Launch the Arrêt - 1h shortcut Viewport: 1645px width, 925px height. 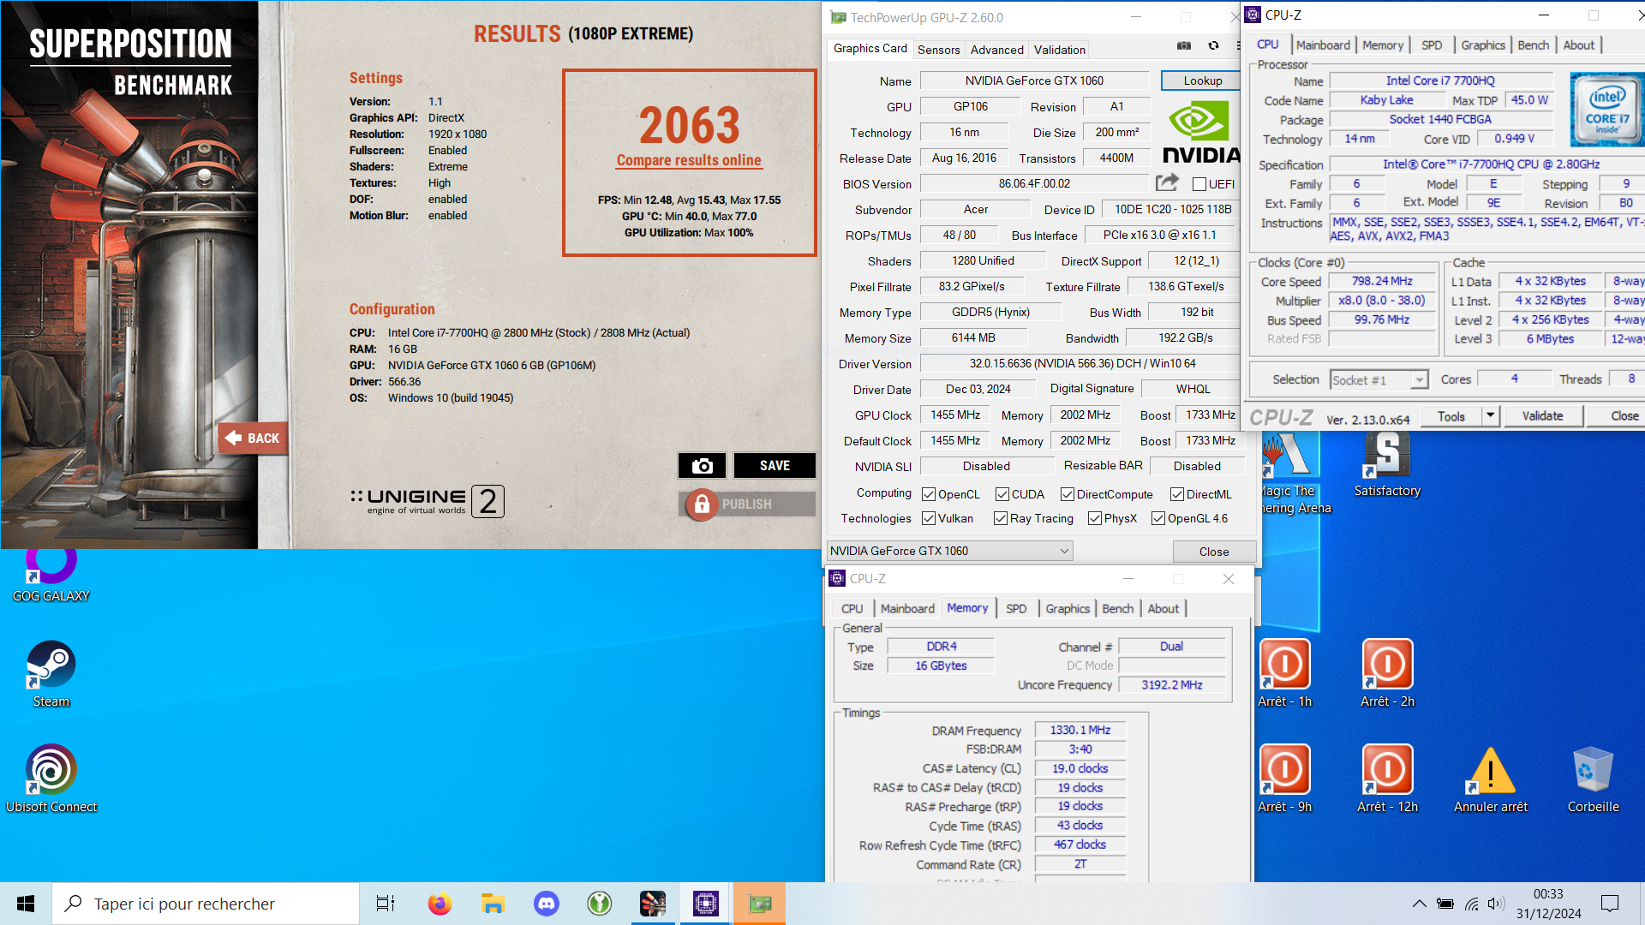click(1284, 674)
